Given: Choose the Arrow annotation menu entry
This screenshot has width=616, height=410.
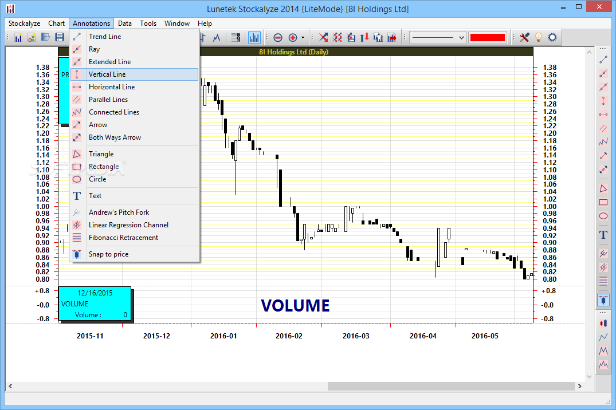Looking at the screenshot, I should pos(134,124).
